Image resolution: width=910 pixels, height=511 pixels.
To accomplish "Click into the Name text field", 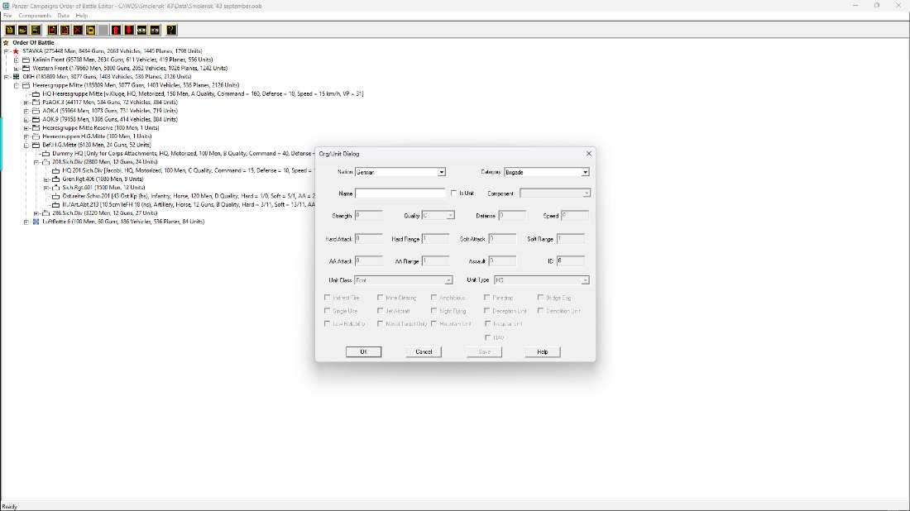I will coord(400,193).
